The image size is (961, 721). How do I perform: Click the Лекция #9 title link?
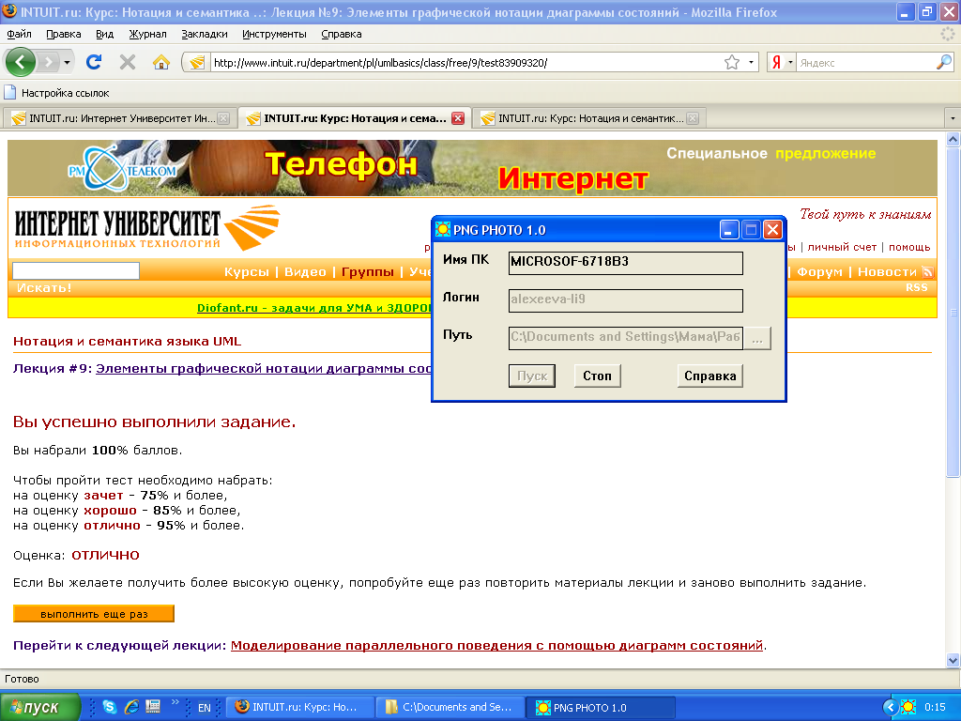(264, 368)
